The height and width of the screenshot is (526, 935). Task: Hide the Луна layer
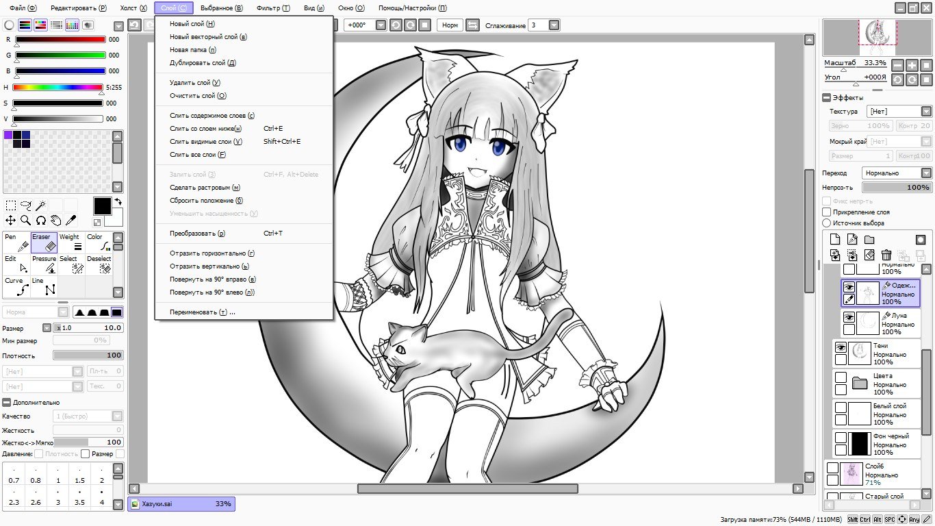tap(849, 318)
